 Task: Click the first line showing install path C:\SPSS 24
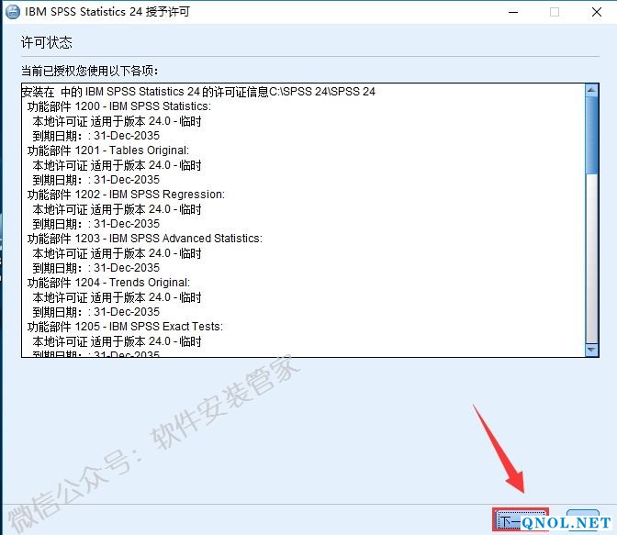[200, 92]
